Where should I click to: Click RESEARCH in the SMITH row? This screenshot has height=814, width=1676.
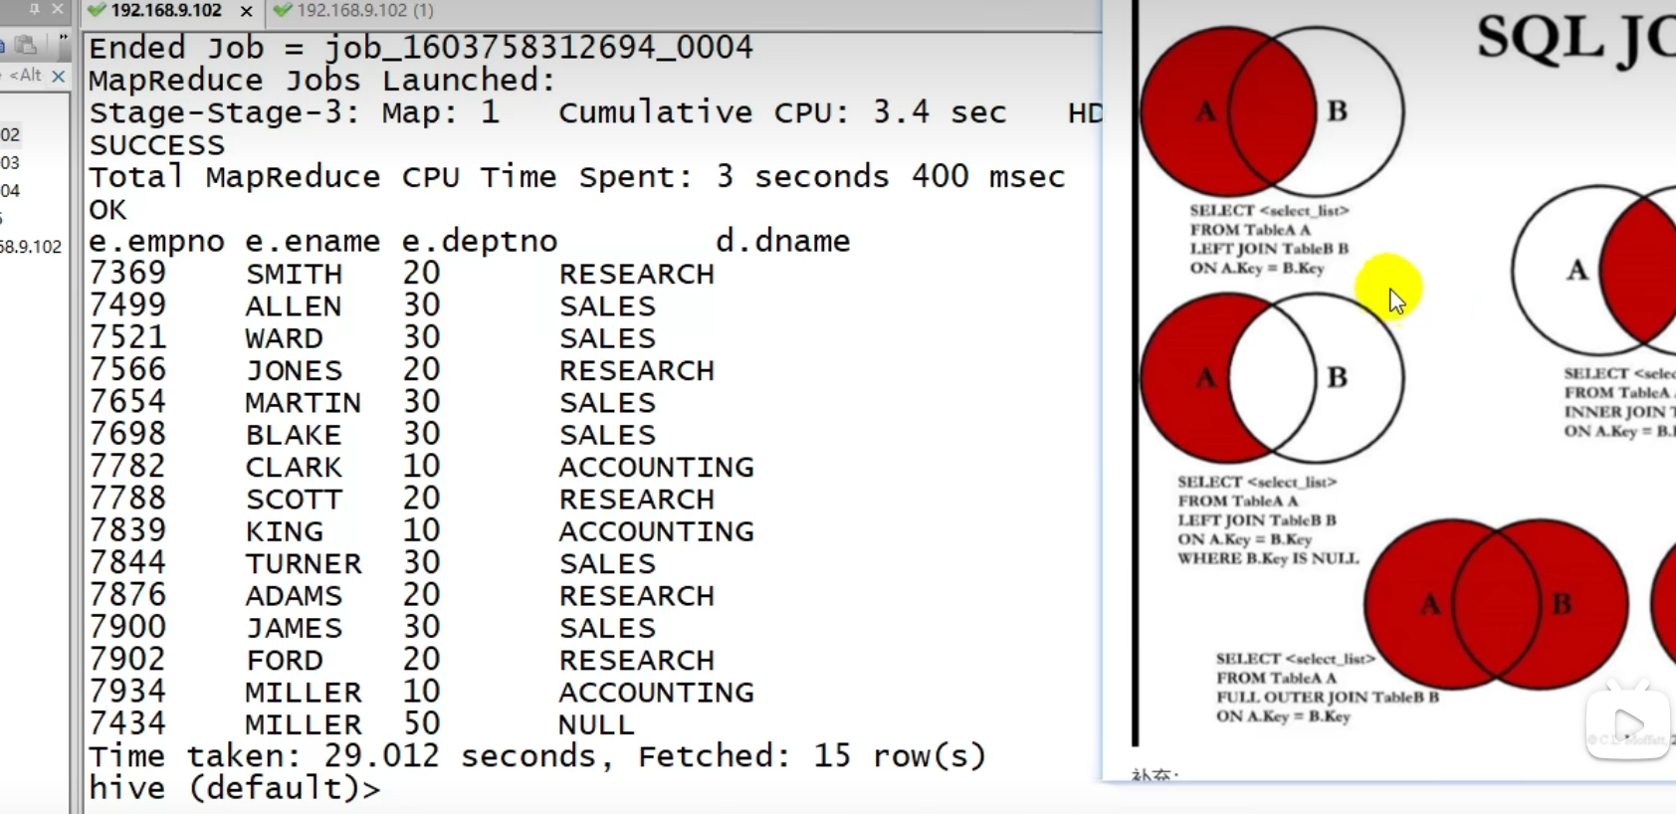[637, 274]
